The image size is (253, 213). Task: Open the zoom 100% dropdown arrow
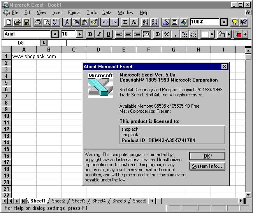pos(224,22)
